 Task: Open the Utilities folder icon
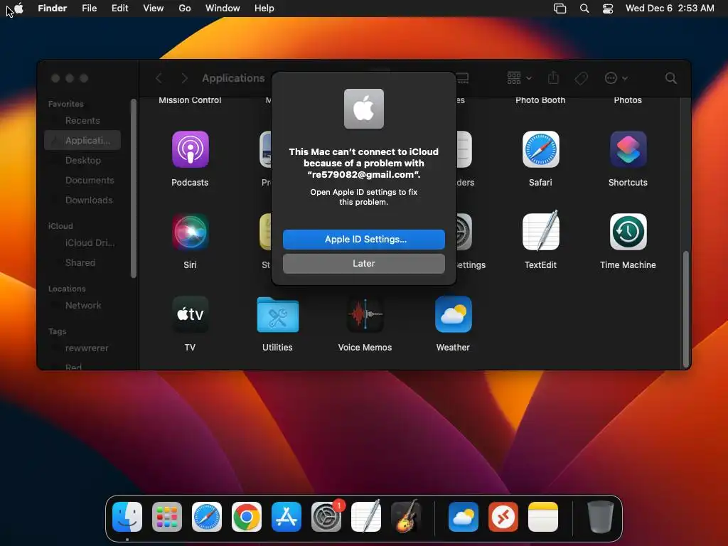click(278, 314)
